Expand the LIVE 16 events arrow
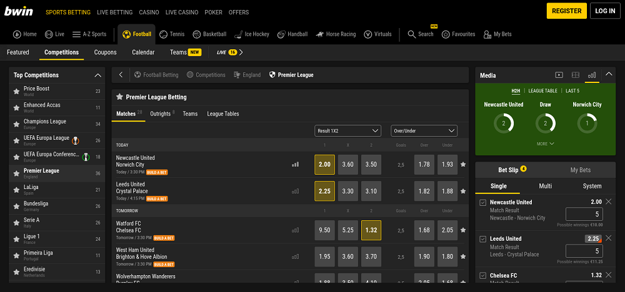The width and height of the screenshot is (625, 292). click(x=241, y=52)
